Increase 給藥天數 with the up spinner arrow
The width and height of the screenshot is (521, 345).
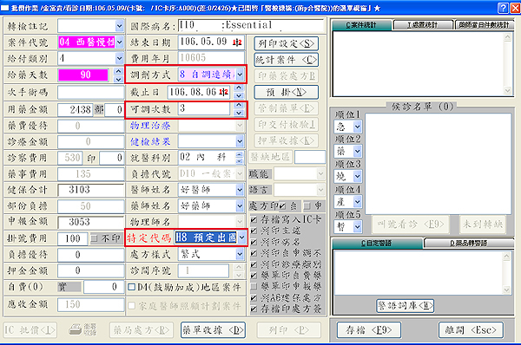tap(118, 71)
